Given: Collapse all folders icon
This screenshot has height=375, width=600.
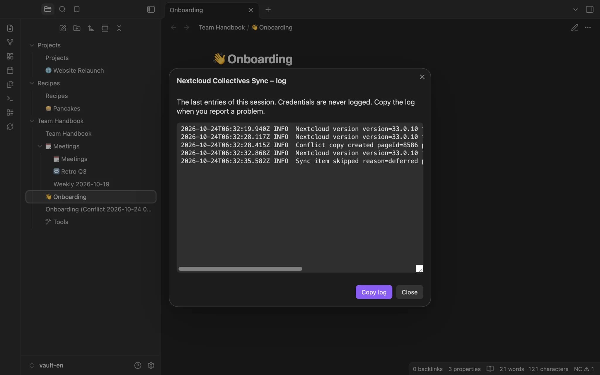Looking at the screenshot, I should pyautogui.click(x=119, y=28).
